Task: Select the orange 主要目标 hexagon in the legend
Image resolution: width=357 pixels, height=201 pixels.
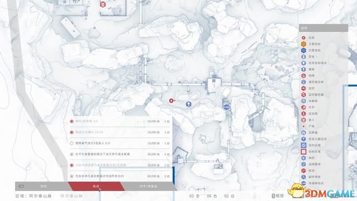Action: 303,44
